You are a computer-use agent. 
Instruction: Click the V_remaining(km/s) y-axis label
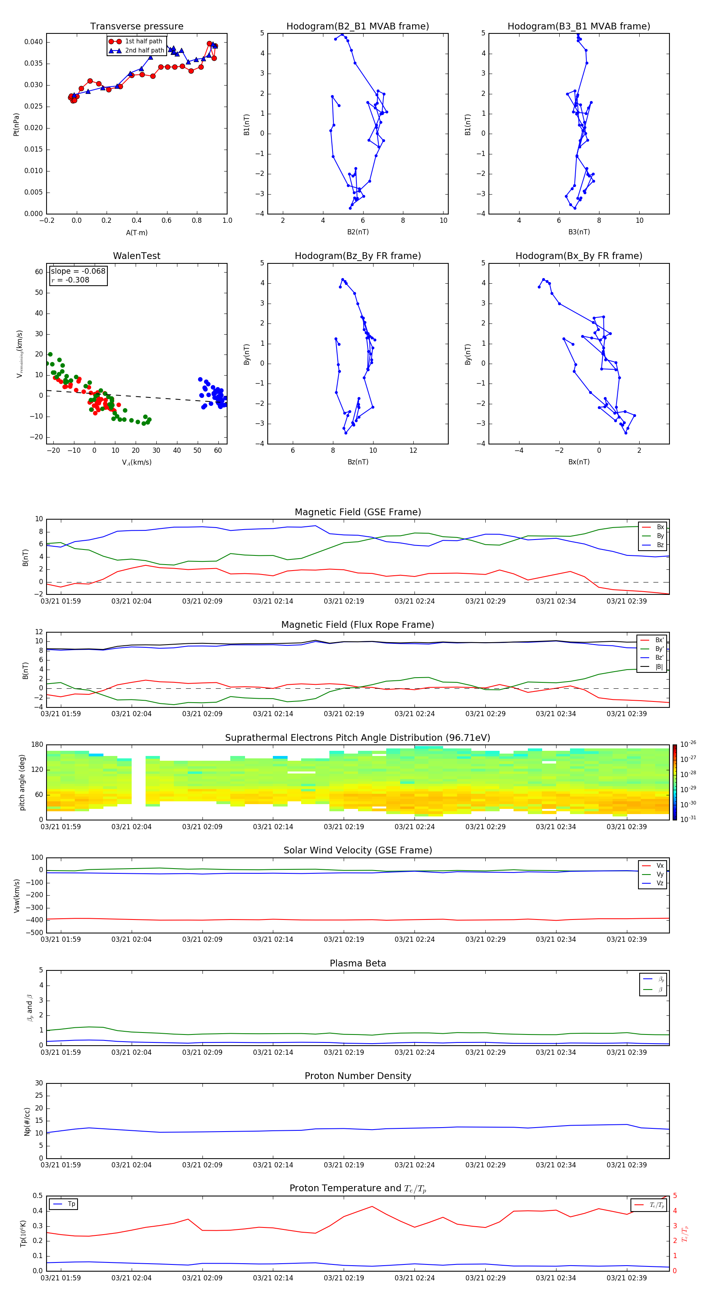20,354
